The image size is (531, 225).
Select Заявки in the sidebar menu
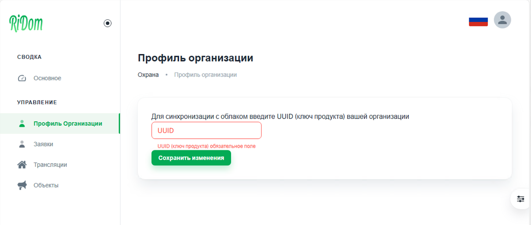click(x=43, y=144)
